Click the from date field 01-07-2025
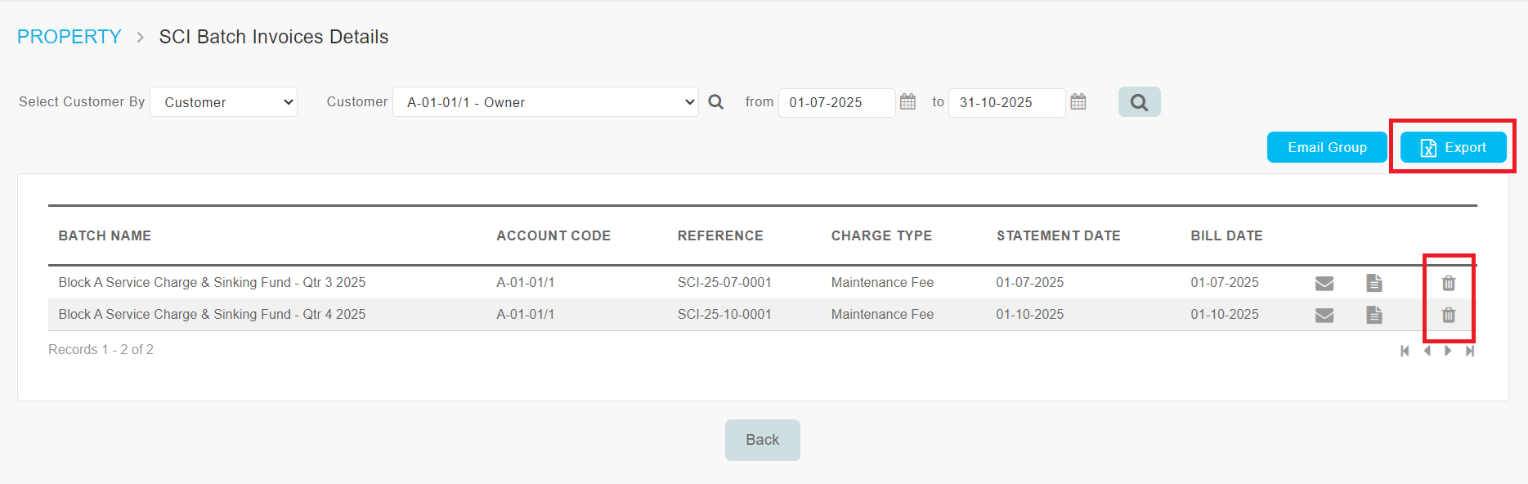Viewport: 1528px width, 484px height. [x=836, y=102]
